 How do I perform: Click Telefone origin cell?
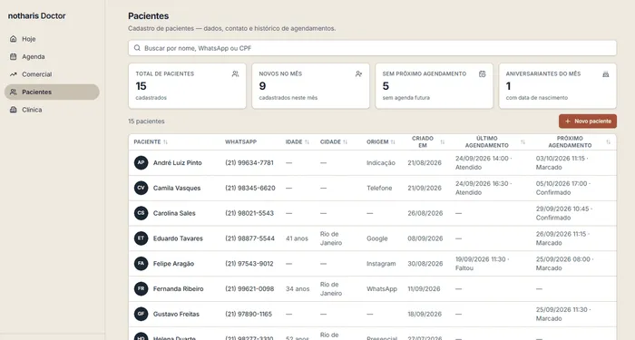(379, 188)
